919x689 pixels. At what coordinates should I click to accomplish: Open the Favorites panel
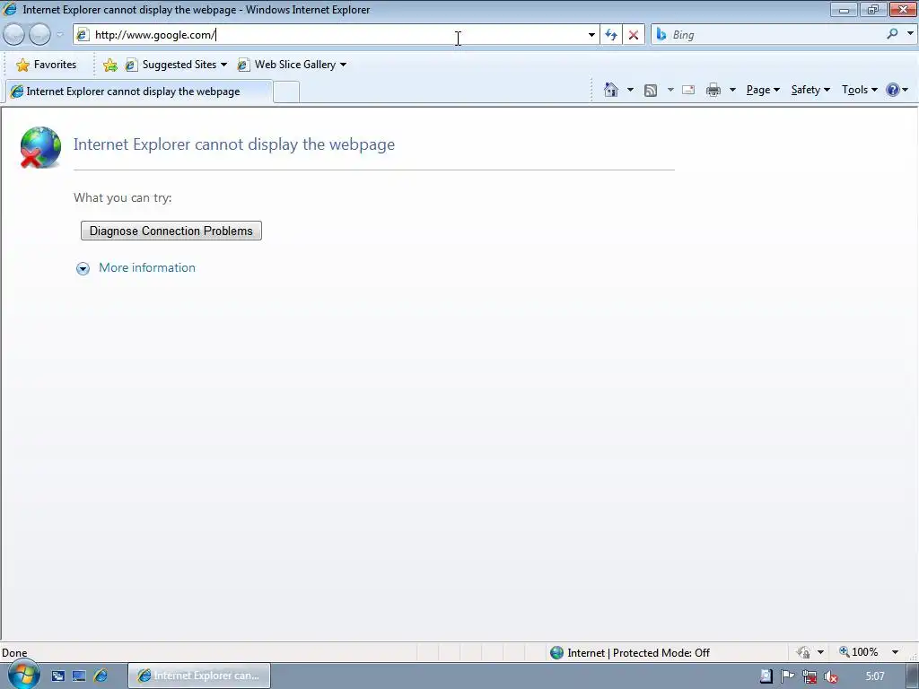(47, 65)
